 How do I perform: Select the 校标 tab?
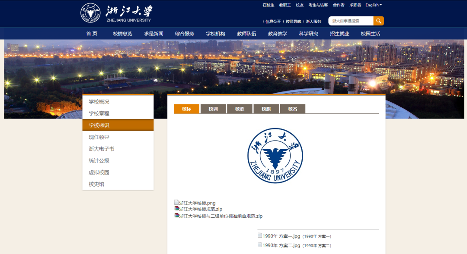pyautogui.click(x=186, y=109)
